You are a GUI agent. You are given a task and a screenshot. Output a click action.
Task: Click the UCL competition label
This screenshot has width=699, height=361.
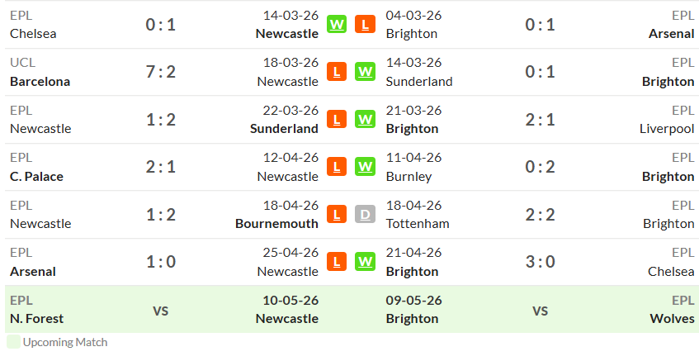click(22, 63)
